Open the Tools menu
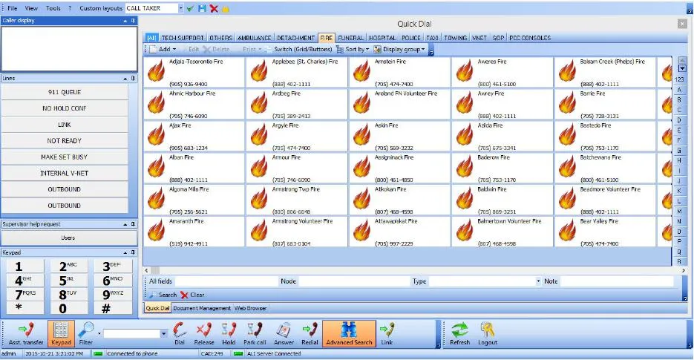Image resolution: width=694 pixels, height=360 pixels. (53, 8)
